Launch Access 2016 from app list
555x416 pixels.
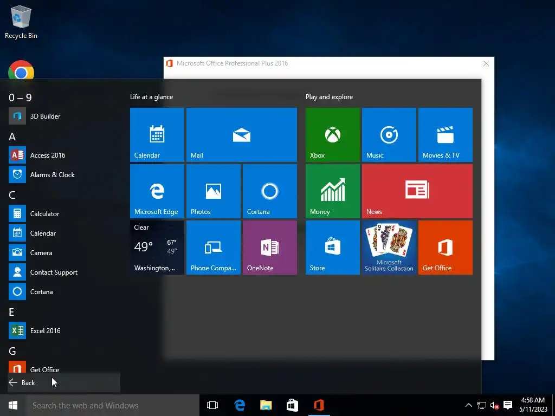click(x=64, y=155)
